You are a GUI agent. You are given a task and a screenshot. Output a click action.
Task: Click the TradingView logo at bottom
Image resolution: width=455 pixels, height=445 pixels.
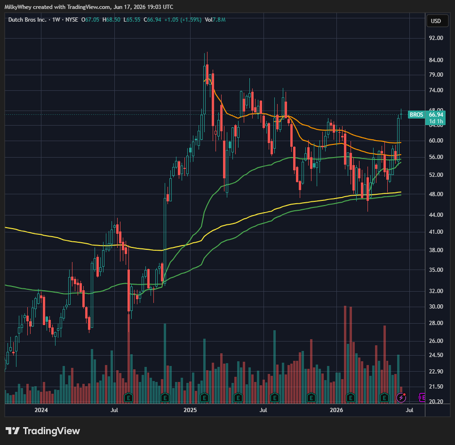pyautogui.click(x=43, y=431)
